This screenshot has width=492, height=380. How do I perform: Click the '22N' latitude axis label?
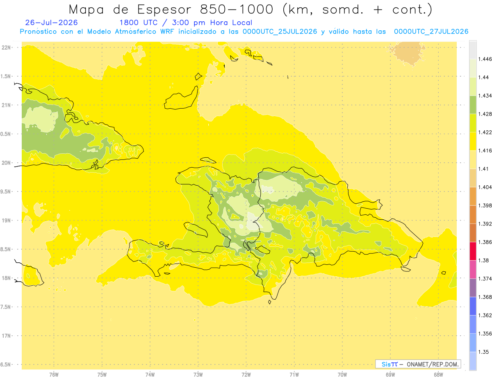(x=6, y=47)
